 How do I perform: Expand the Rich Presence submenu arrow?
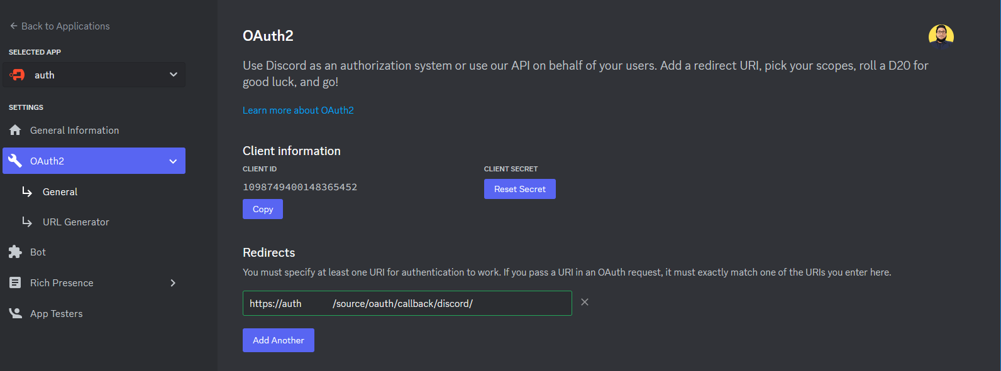(173, 283)
